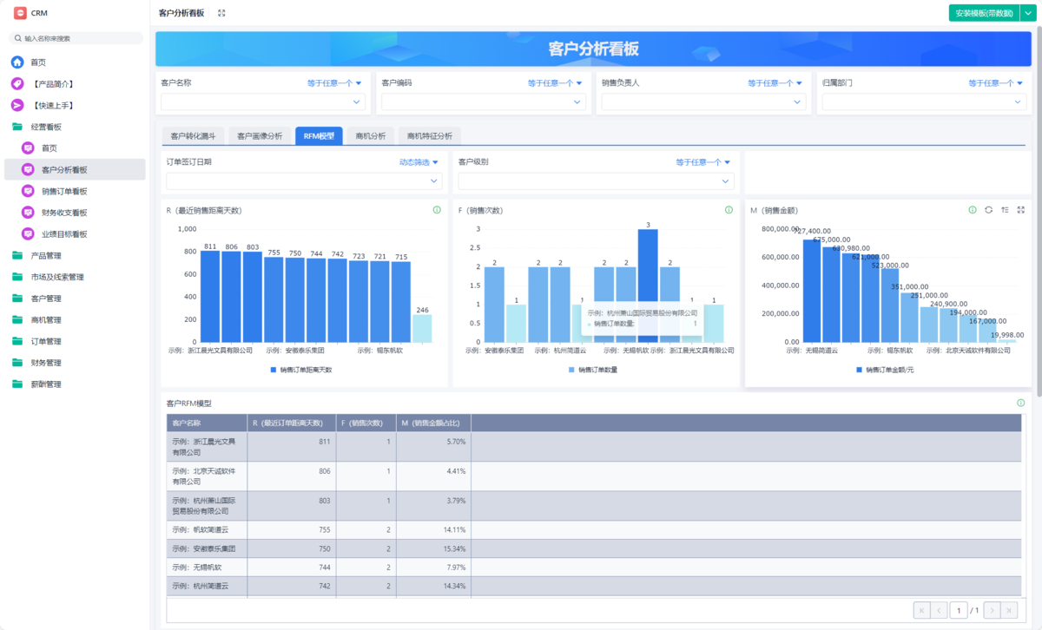The width and height of the screenshot is (1042, 630).
Task: Open 动态筛选 dropdown for 订单签订日期
Action: pyautogui.click(x=419, y=161)
